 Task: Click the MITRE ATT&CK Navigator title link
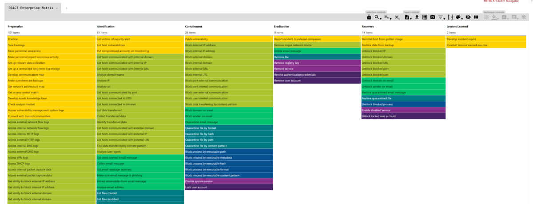click(x=501, y=1)
